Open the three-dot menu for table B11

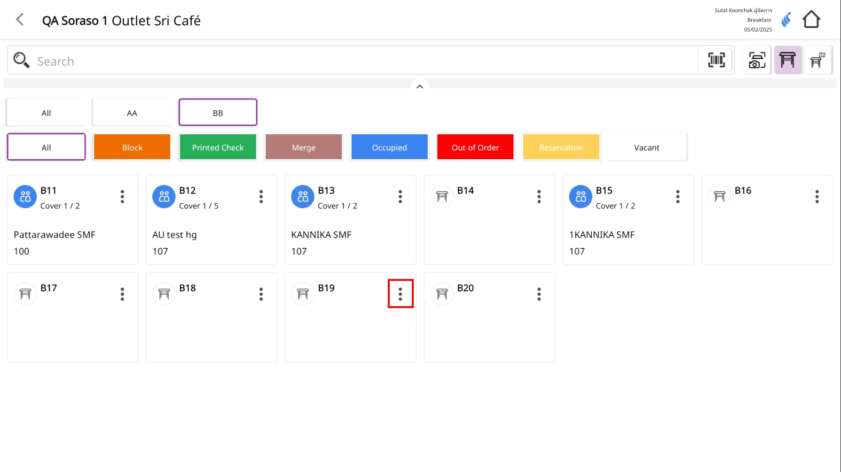click(x=122, y=197)
